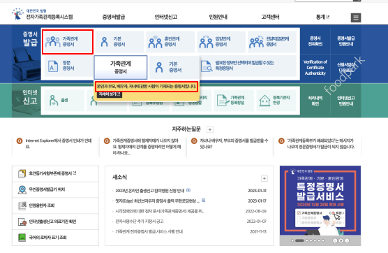Open the 2023년 온라인 출생신고 news item

pyautogui.click(x=150, y=191)
